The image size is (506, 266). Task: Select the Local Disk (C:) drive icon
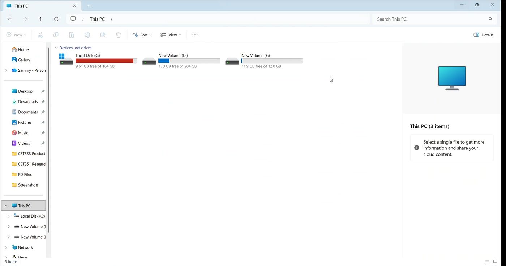point(66,60)
